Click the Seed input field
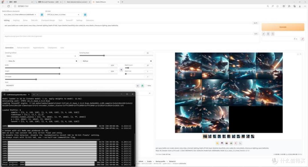This screenshot has height=167, width=308. [x=70, y=86]
